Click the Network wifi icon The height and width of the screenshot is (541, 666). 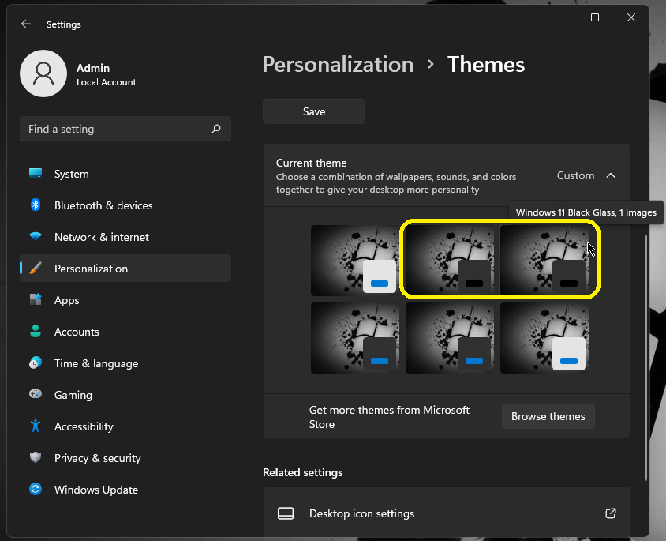36,236
